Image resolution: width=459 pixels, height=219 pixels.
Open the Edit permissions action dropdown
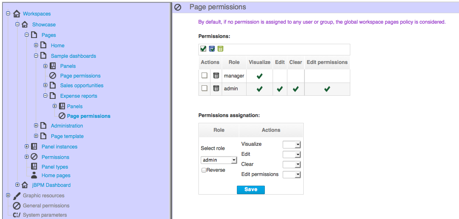point(292,174)
